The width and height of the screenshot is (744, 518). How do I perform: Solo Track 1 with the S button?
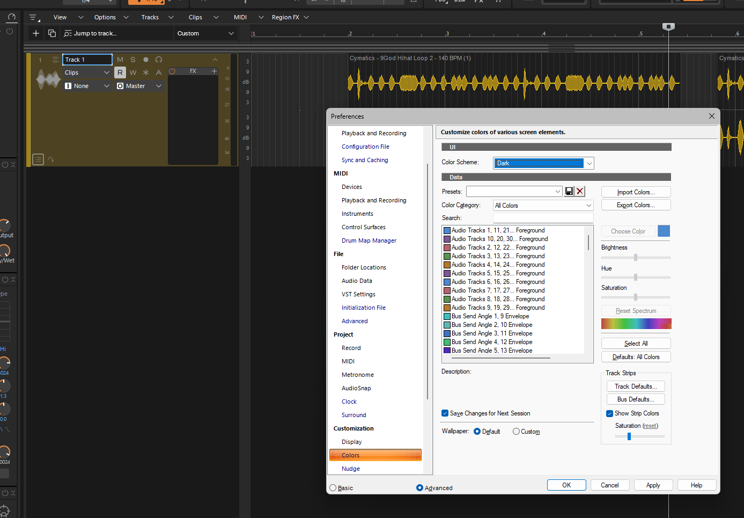[x=133, y=60]
